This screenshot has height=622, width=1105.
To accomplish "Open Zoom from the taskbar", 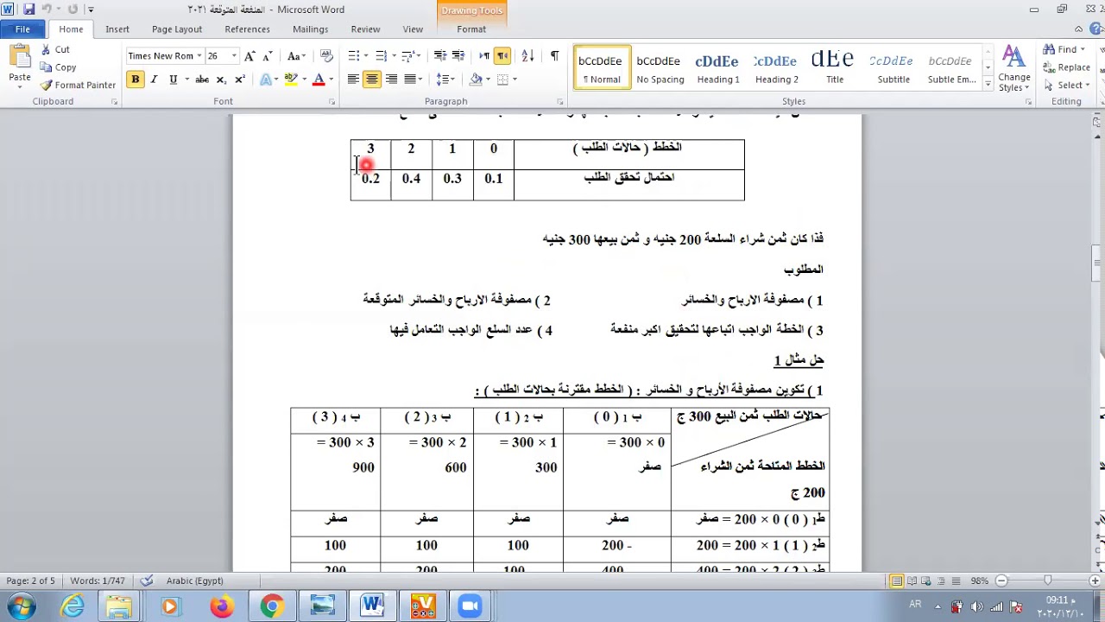I will tap(470, 606).
